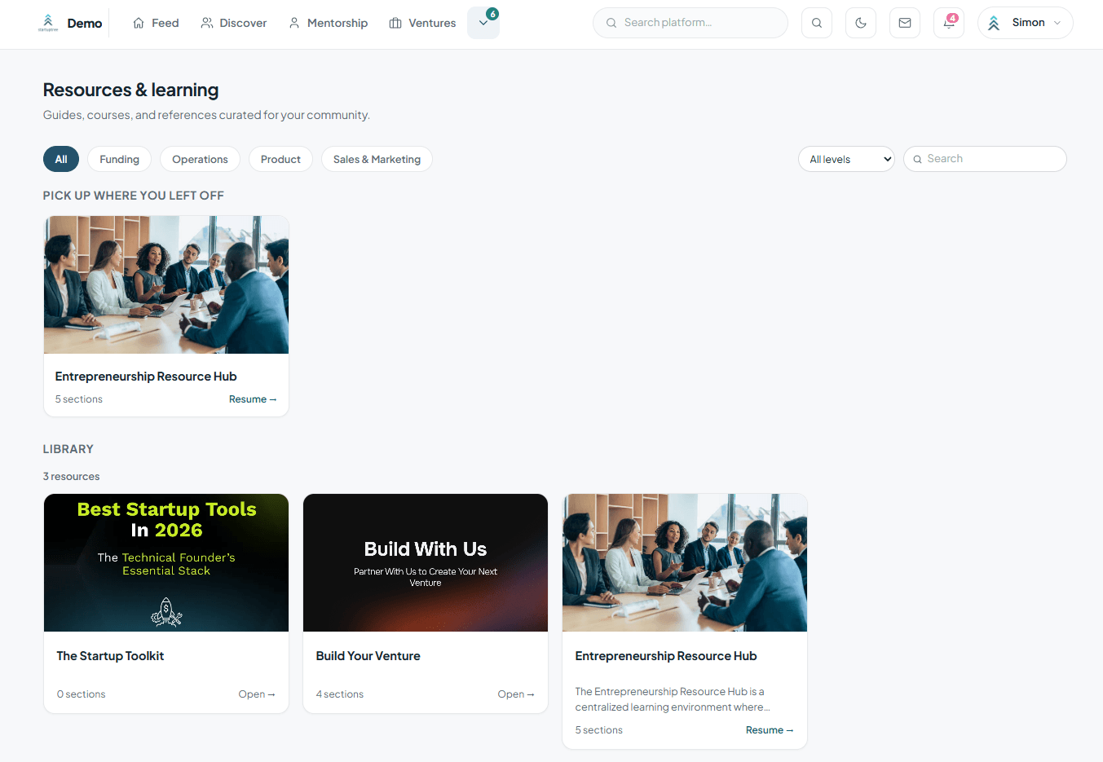Open the notifications bell icon
Viewport: 1103px width, 762px height.
[x=949, y=23]
